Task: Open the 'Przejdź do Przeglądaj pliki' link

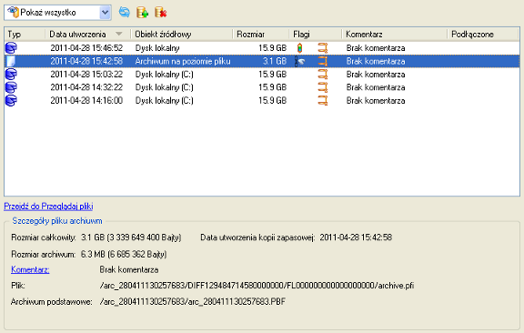Action: click(48, 207)
